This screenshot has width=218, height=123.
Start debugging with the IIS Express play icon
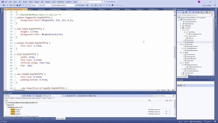77,5
